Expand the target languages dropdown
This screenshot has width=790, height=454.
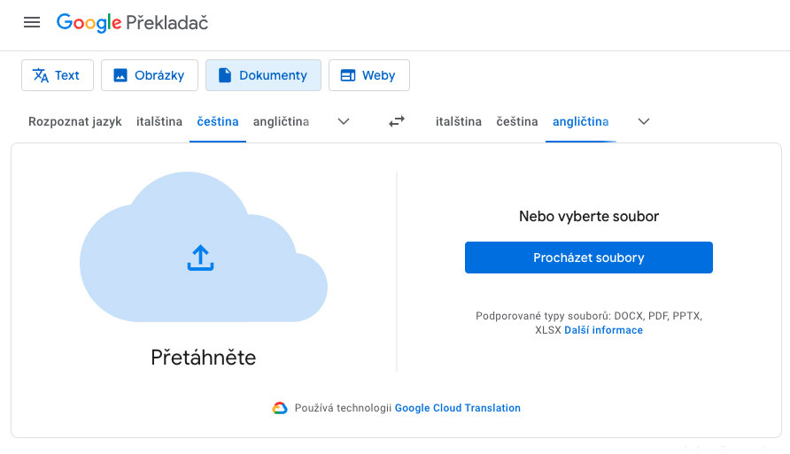tap(643, 121)
